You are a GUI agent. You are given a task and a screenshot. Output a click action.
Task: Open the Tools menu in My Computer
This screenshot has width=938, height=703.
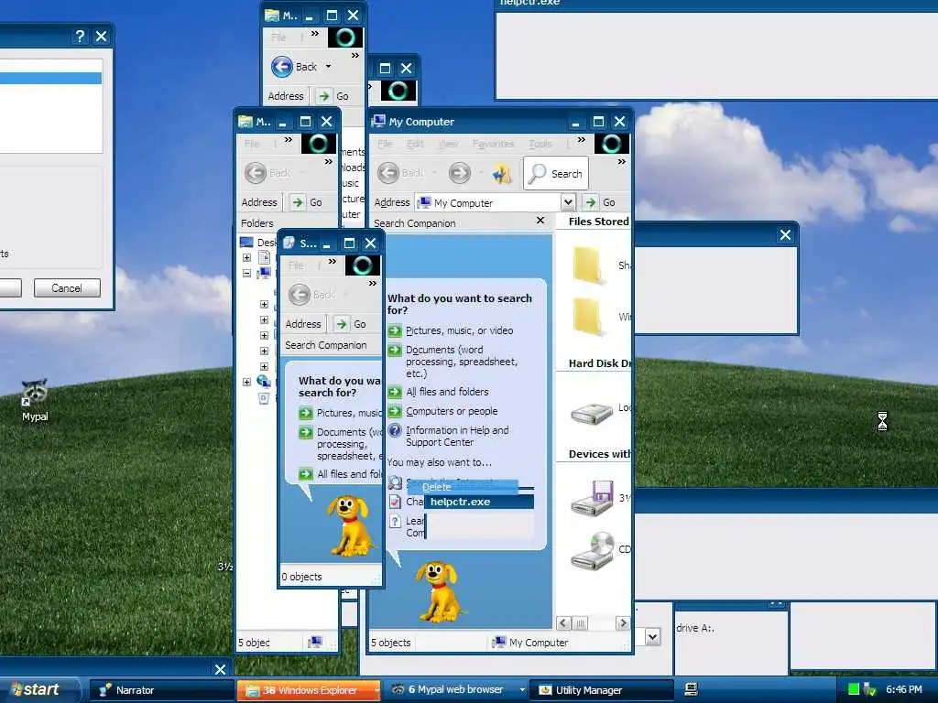point(540,144)
